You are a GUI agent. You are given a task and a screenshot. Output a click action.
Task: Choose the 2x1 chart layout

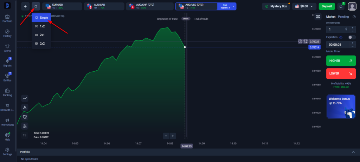(x=41, y=35)
